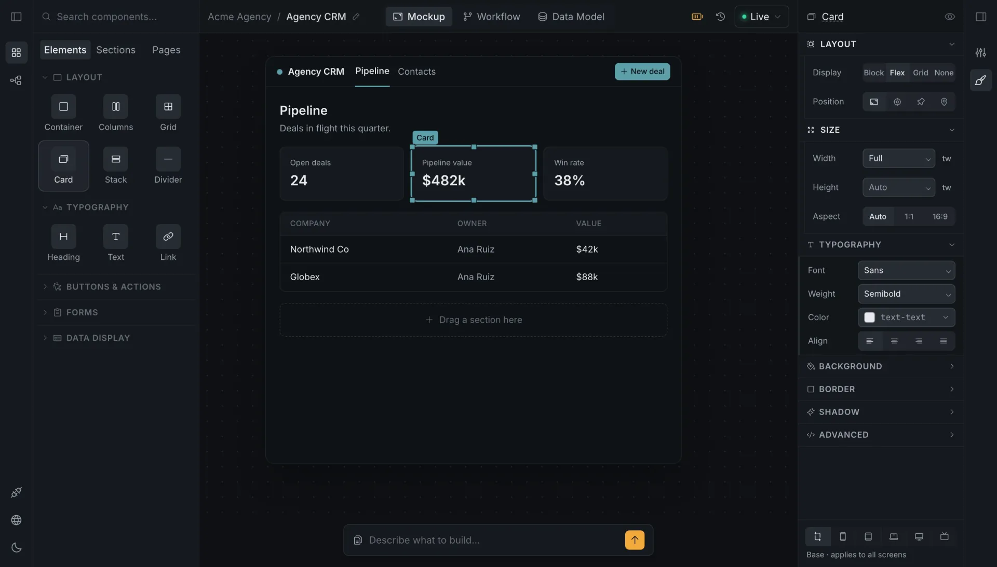Click the version history icon

click(720, 17)
